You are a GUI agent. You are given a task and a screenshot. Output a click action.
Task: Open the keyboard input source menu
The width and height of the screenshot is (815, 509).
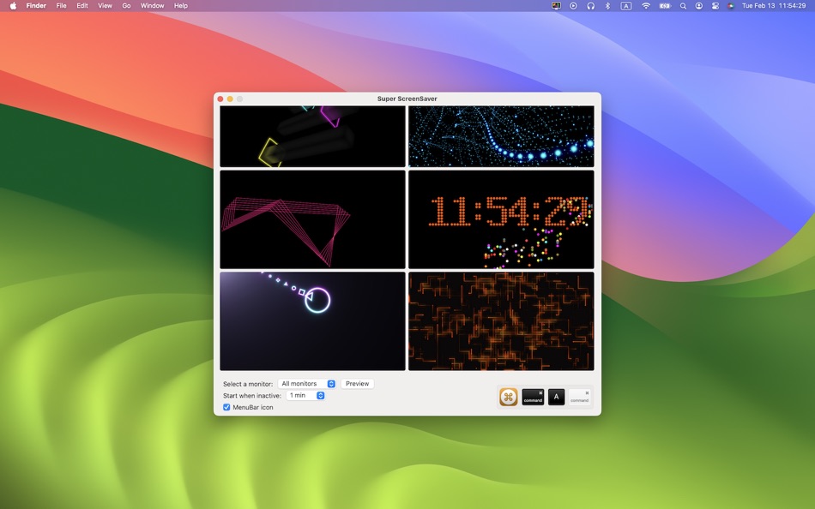626,6
